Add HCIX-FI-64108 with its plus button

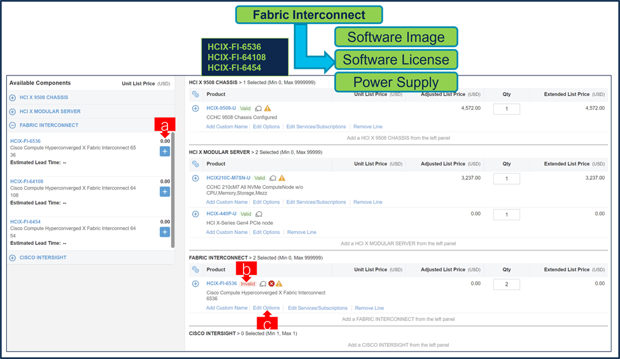pyautogui.click(x=165, y=191)
